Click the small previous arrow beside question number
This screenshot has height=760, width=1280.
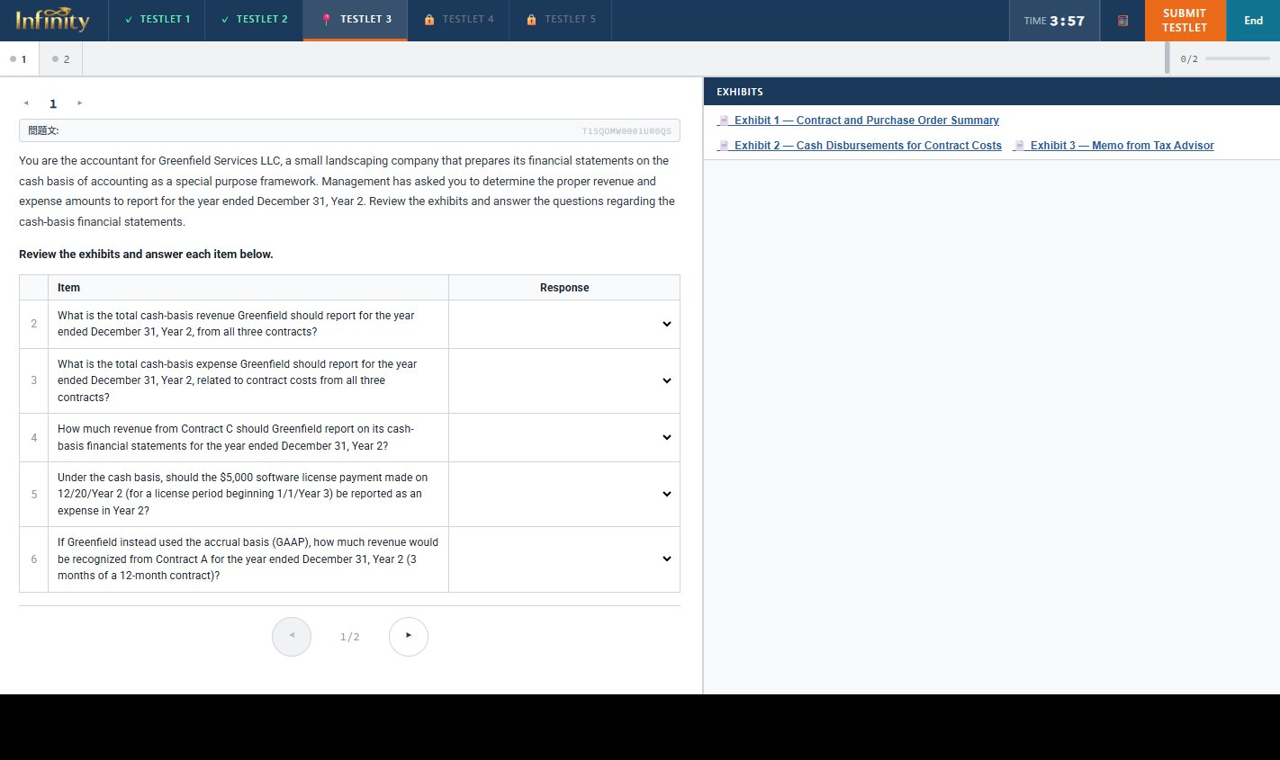[x=26, y=103]
